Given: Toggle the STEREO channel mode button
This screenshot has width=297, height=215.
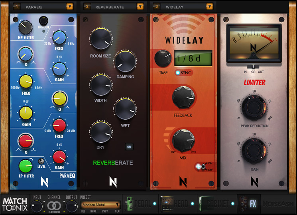Looking at the screenshot, I should coord(54,207).
